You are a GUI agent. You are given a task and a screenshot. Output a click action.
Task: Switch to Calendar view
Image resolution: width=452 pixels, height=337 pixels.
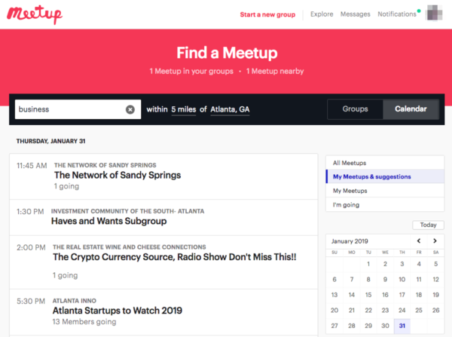coord(411,109)
